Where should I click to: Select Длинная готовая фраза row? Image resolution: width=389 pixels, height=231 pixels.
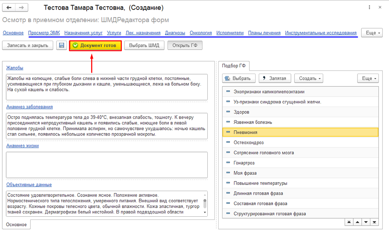(300, 193)
